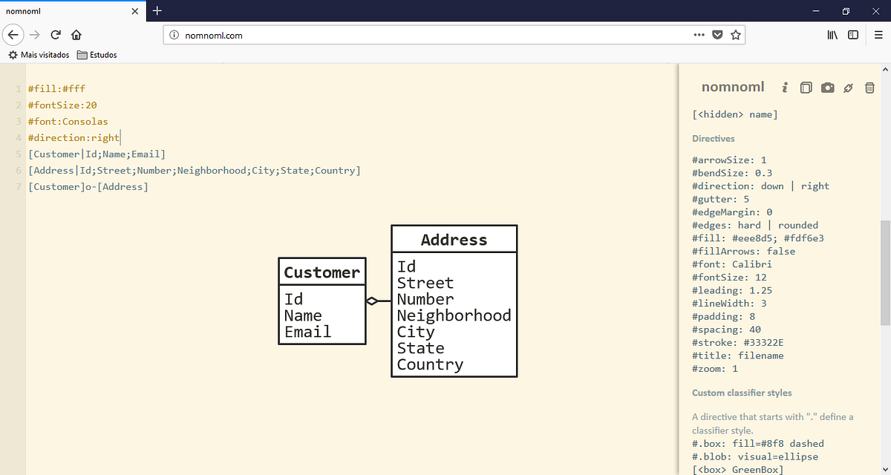Copy a shareable diagram link

click(849, 88)
